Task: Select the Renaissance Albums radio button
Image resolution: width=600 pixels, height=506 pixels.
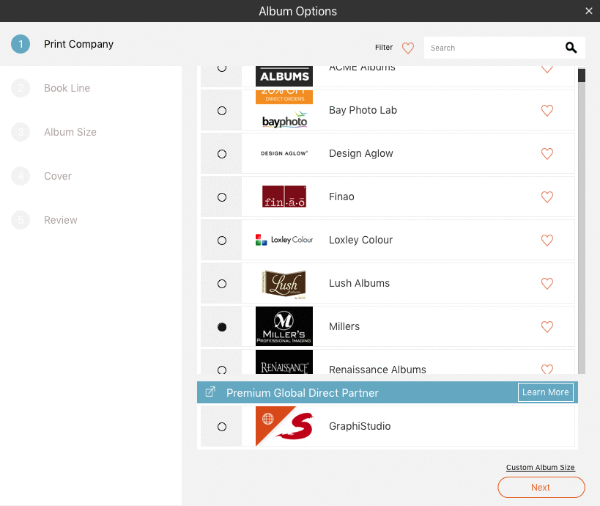Action: (x=222, y=370)
